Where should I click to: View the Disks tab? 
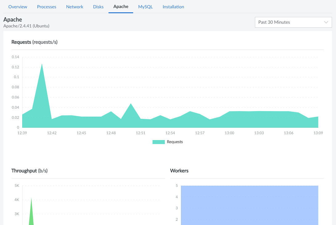tap(98, 6)
